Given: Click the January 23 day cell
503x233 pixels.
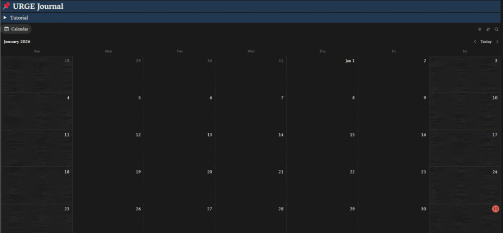Looking at the screenshot, I should [393, 185].
